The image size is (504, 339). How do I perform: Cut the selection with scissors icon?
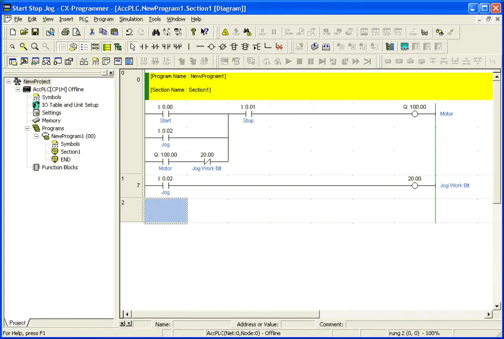tap(92, 32)
